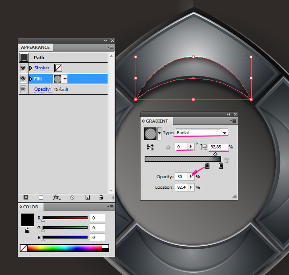
Task: Click the Opacity link in Appearance panel
Action: [x=43, y=89]
